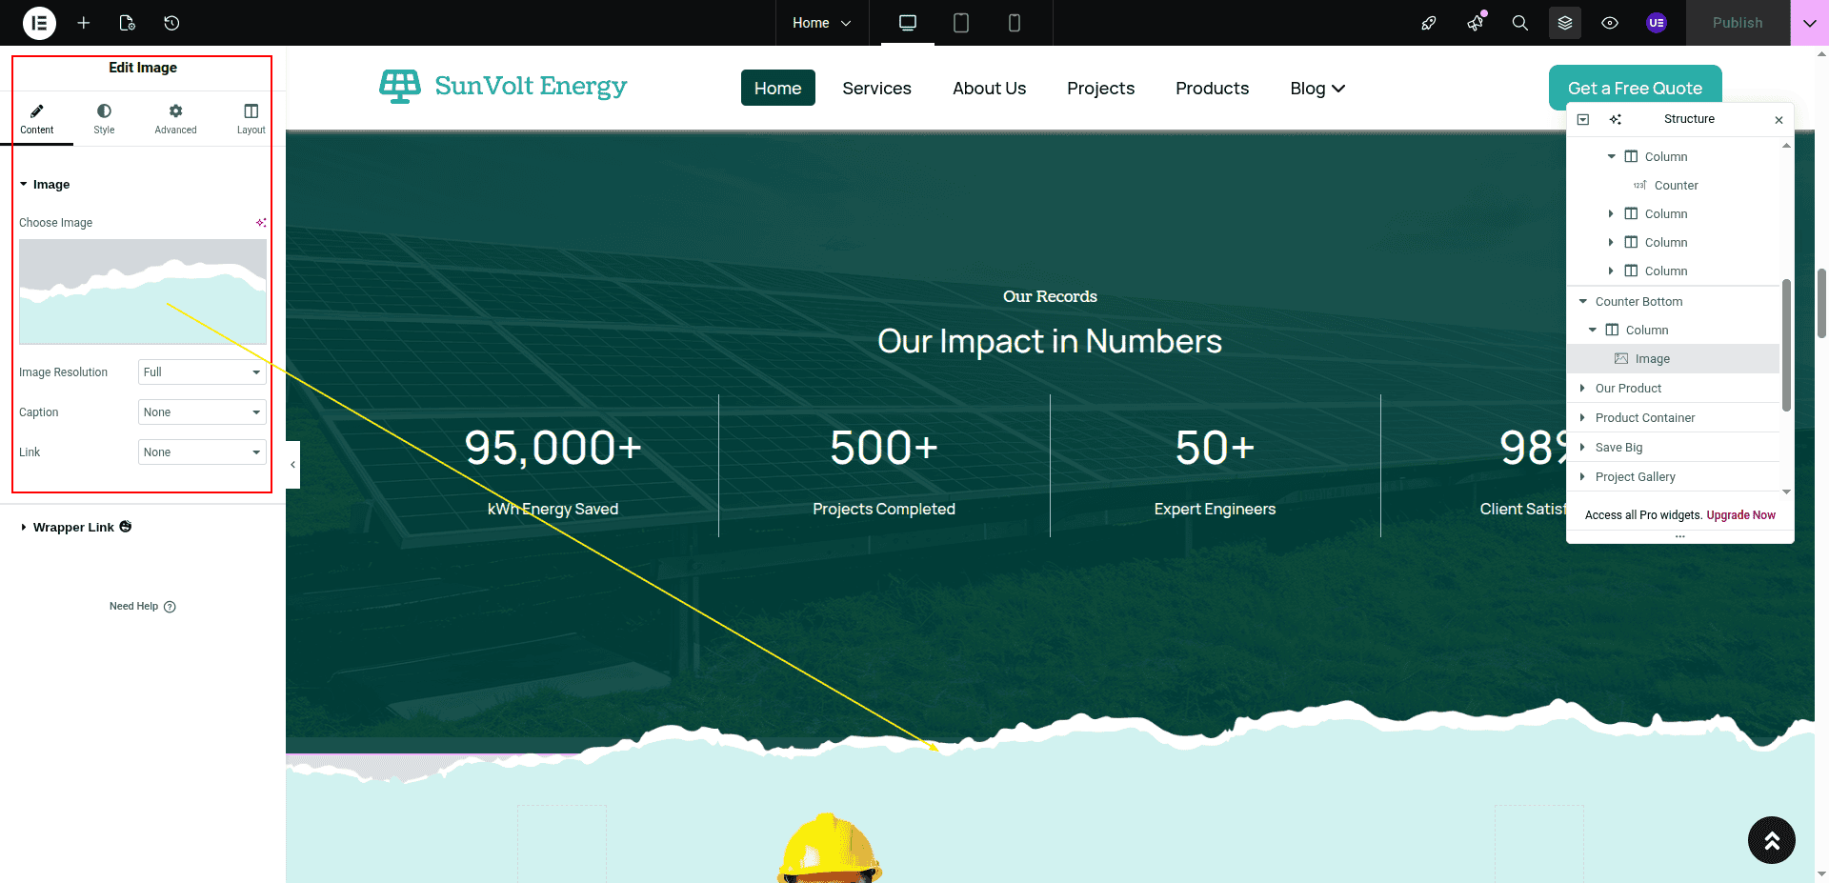
Task: Expand the Product Container tree item
Action: pos(1582,418)
